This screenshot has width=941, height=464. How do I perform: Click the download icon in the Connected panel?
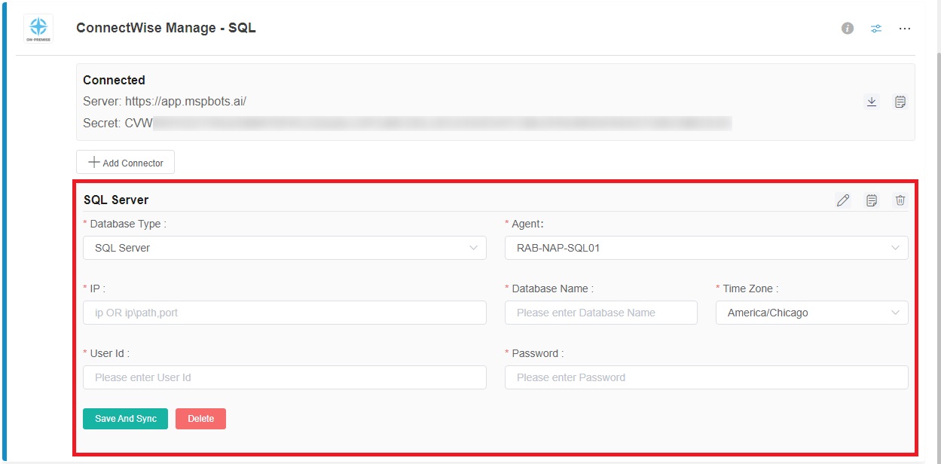click(872, 102)
